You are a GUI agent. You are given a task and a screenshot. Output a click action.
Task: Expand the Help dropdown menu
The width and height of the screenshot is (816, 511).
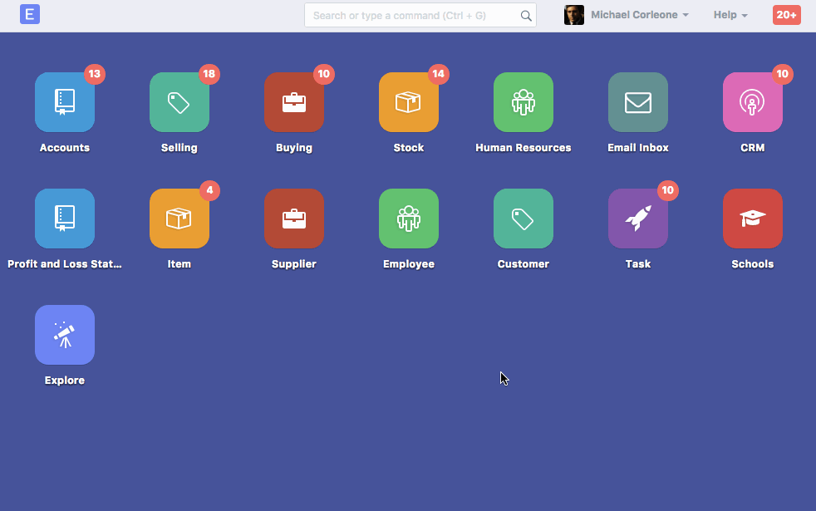pos(730,15)
